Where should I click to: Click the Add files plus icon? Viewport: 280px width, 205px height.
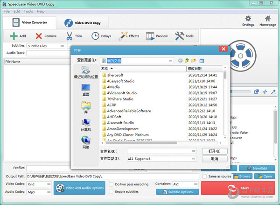point(14,36)
